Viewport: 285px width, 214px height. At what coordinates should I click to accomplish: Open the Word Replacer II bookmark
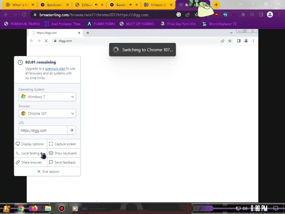220,24
